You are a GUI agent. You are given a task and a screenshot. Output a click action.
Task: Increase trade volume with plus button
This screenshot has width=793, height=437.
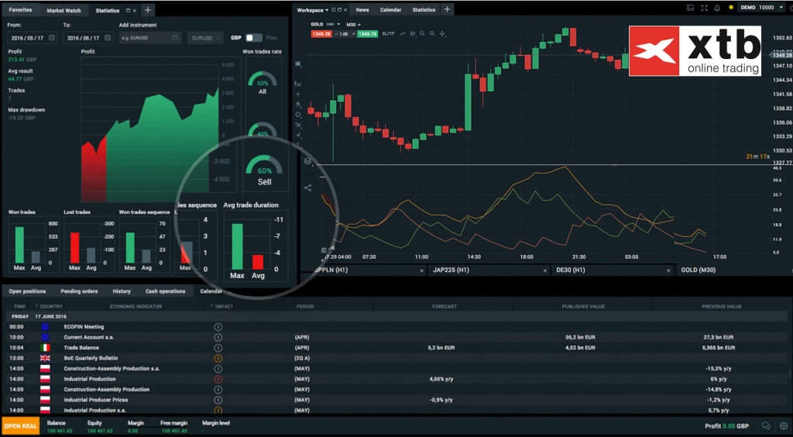(x=353, y=34)
